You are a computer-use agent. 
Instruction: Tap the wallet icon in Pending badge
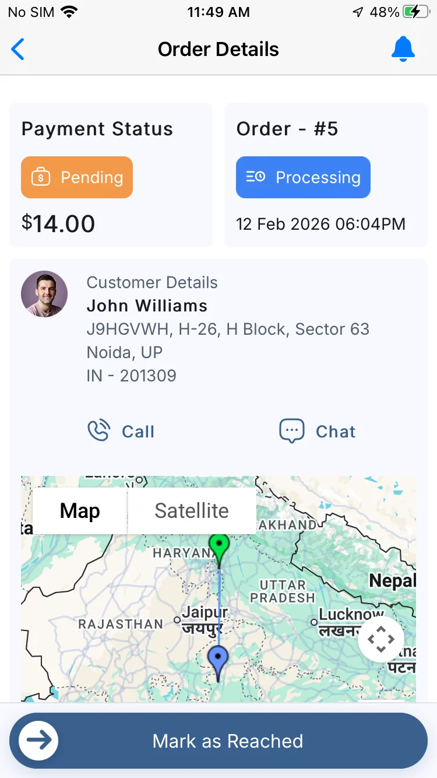tap(40, 177)
